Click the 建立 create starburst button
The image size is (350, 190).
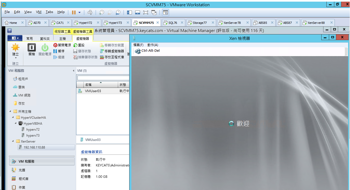coord(15,51)
